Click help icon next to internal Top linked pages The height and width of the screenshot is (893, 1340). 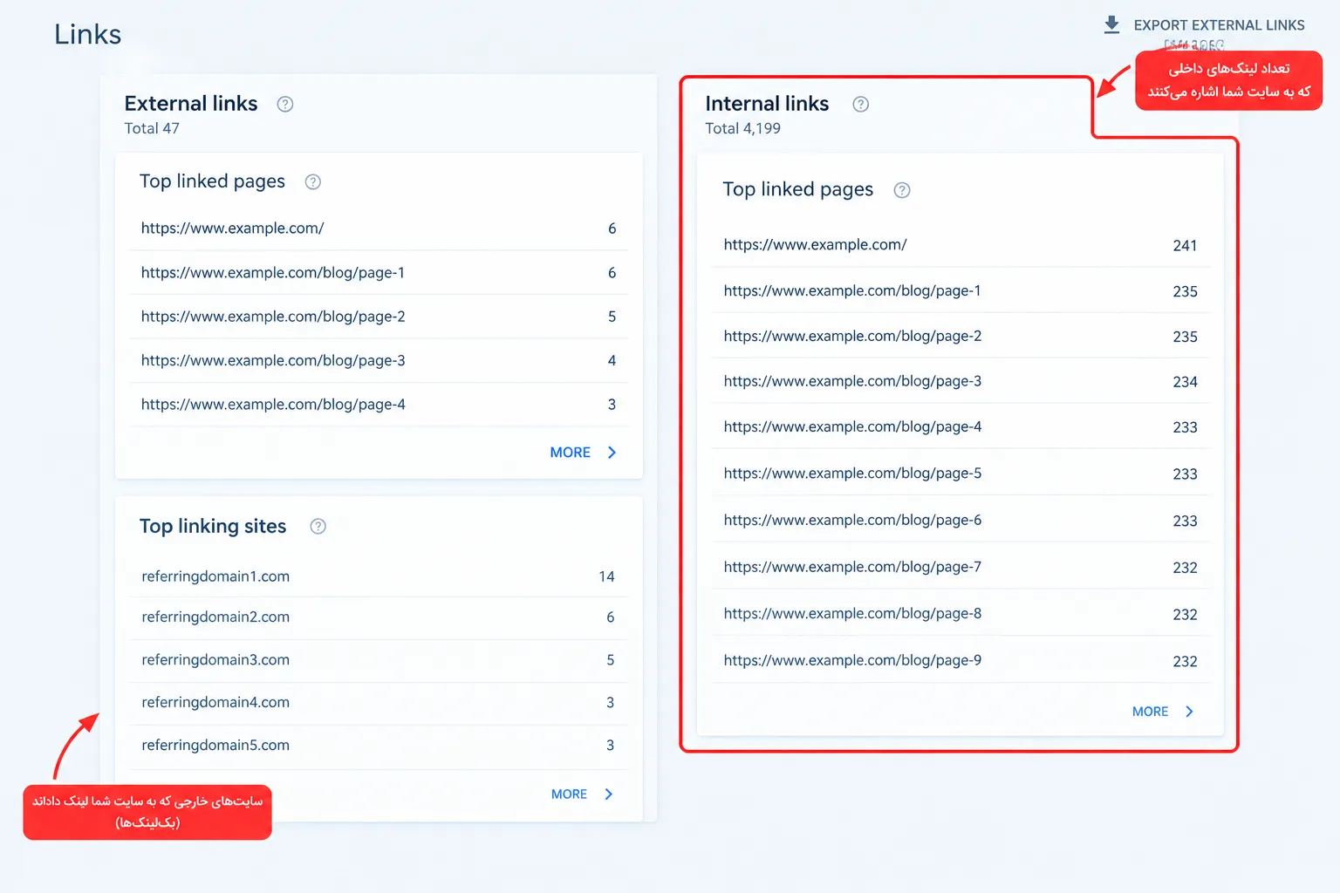tap(902, 190)
